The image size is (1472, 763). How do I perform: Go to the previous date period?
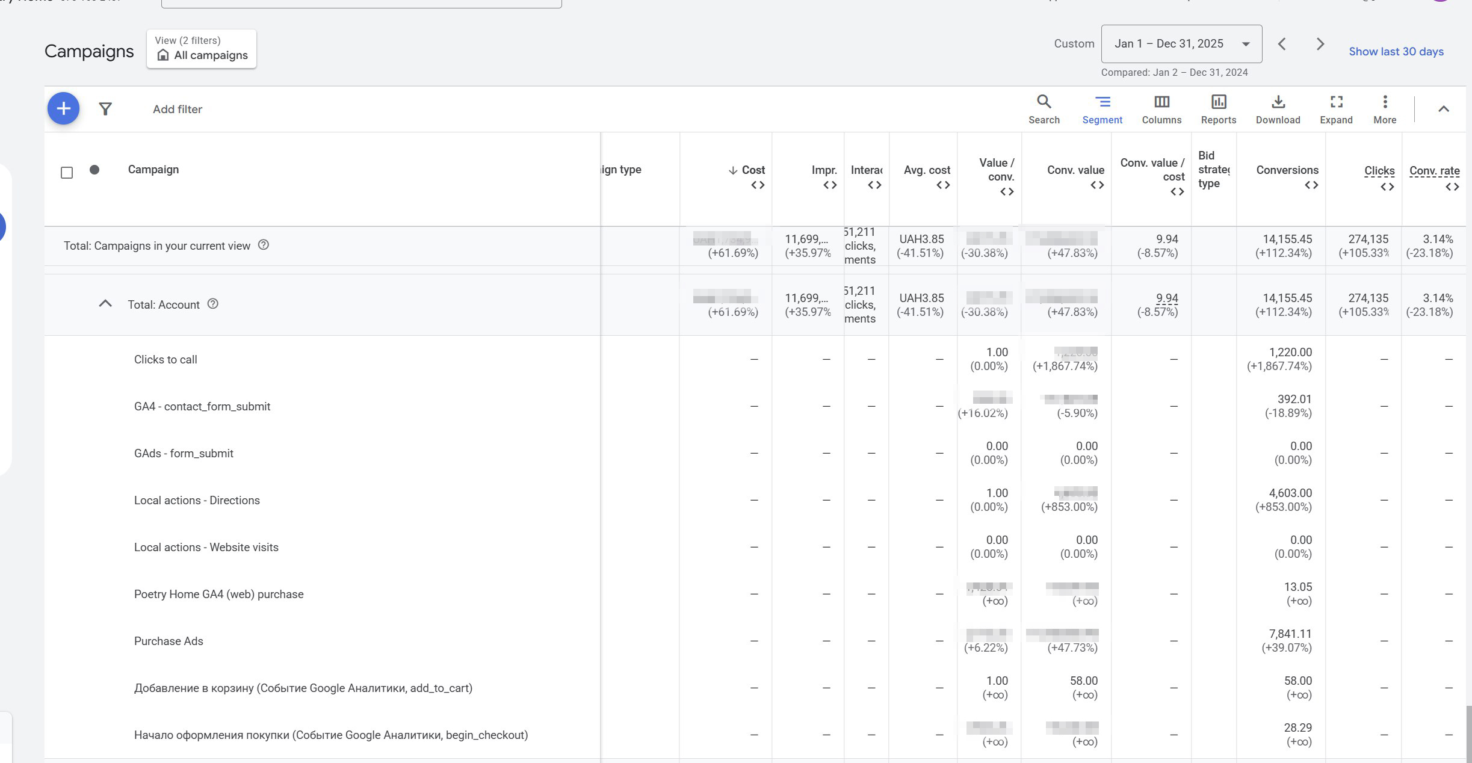tap(1282, 44)
